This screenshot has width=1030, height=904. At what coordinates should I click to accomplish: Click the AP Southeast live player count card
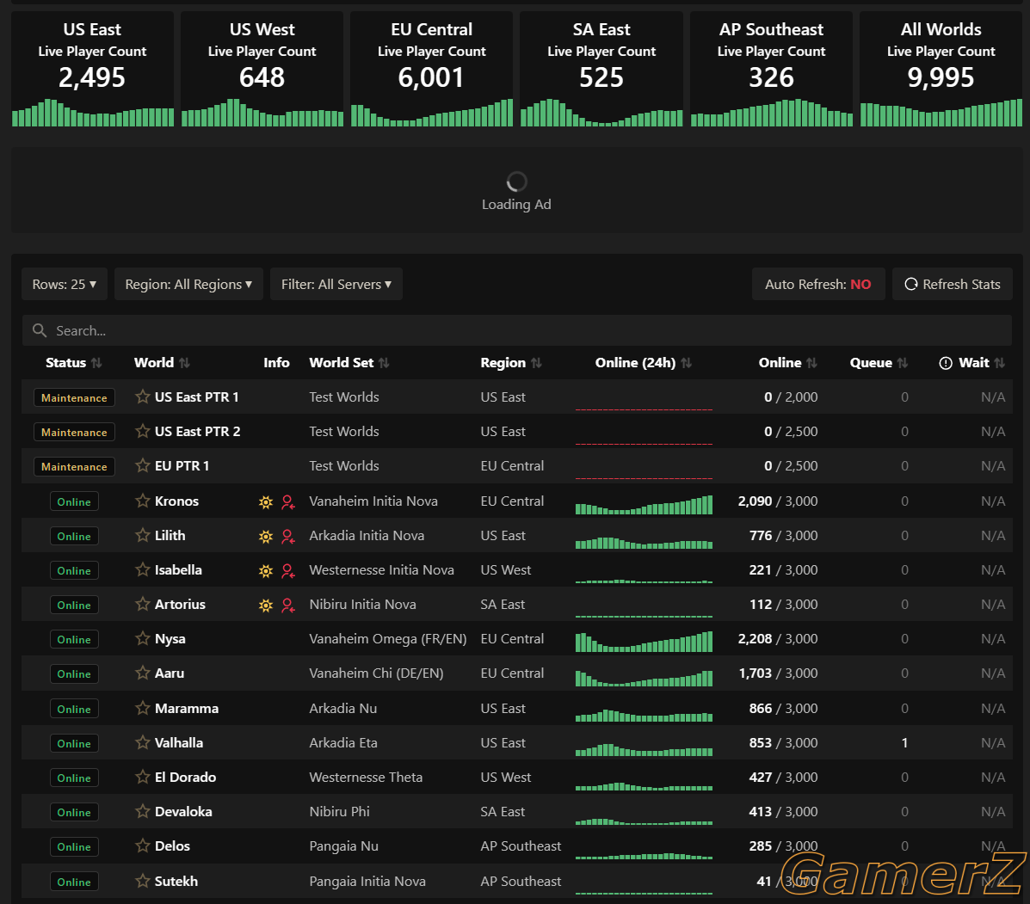[771, 69]
